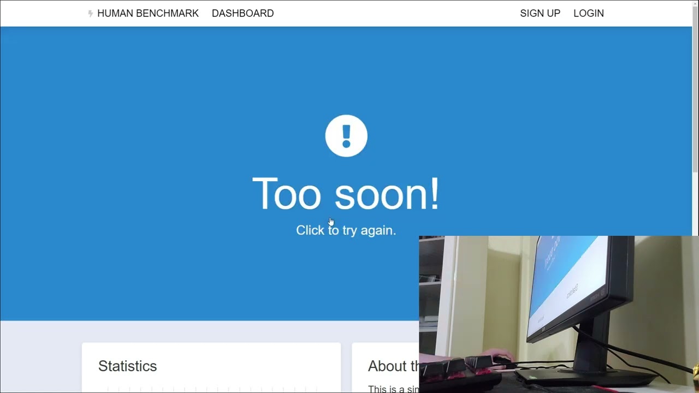Open the Sign Up page
This screenshot has width=699, height=393.
[x=540, y=13]
